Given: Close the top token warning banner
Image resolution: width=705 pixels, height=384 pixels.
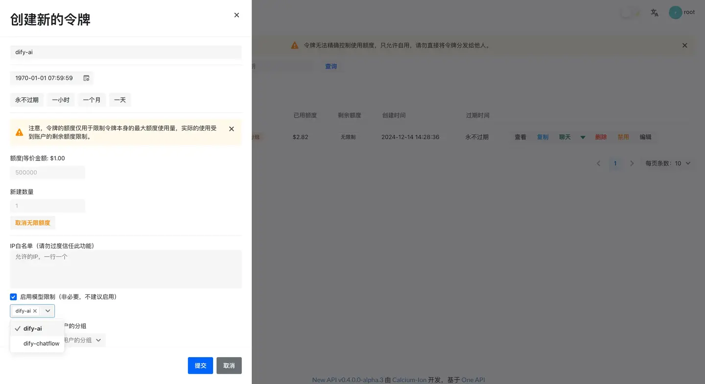Looking at the screenshot, I should point(684,45).
